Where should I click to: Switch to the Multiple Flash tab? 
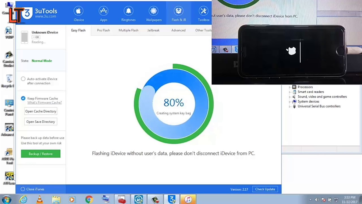128,30
